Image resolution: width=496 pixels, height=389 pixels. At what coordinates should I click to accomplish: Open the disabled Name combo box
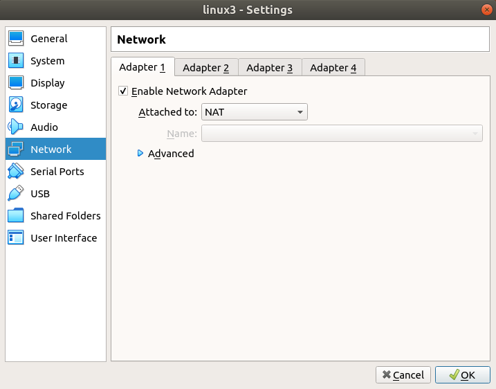pyautogui.click(x=341, y=134)
